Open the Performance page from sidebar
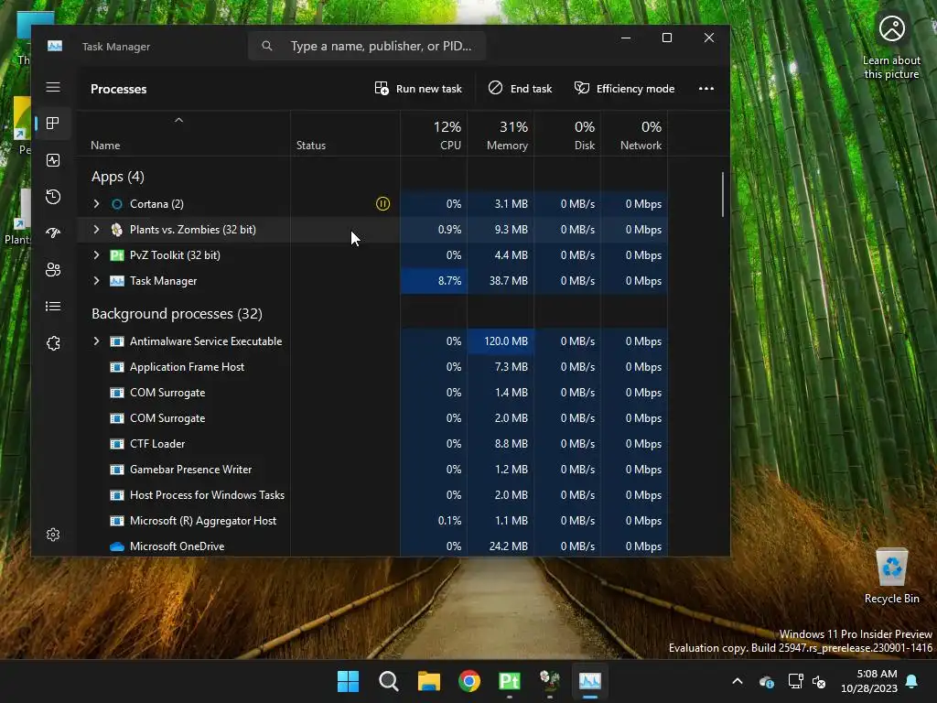The image size is (937, 703). pyautogui.click(x=53, y=160)
